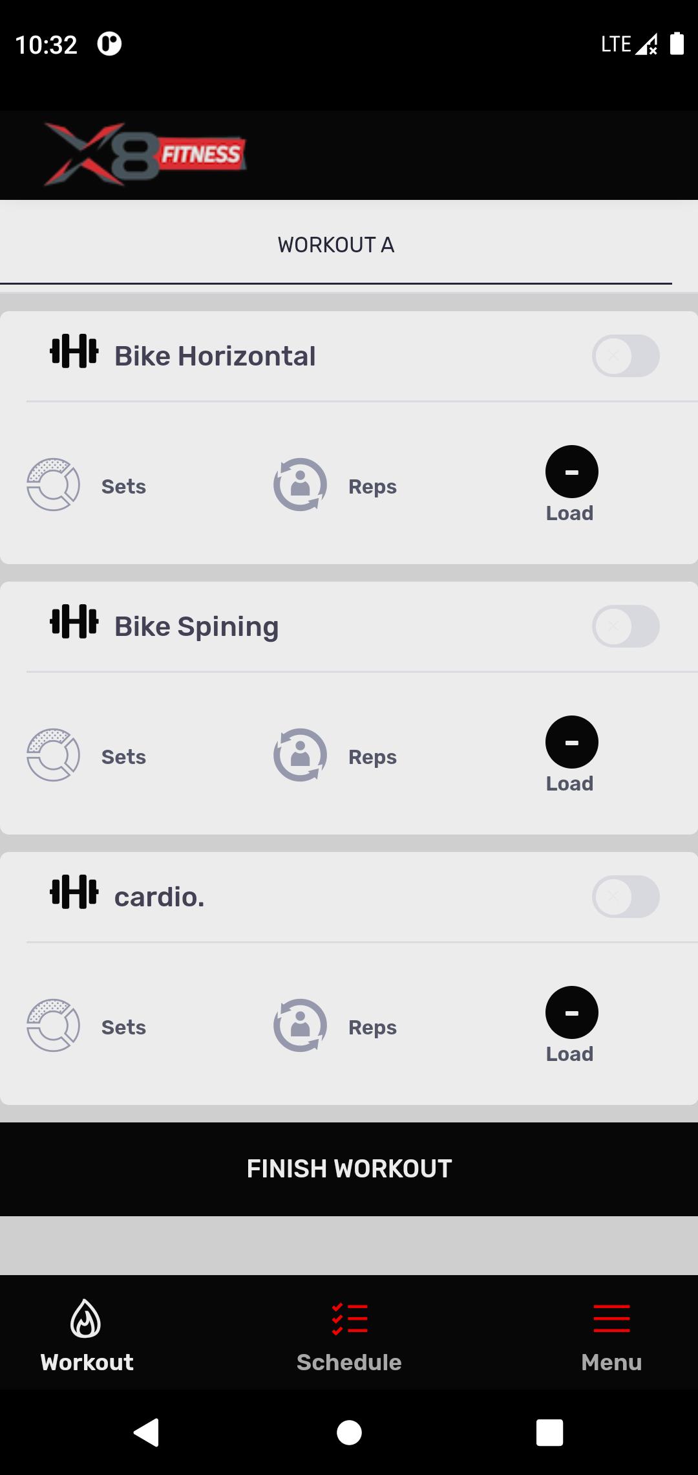Image resolution: width=698 pixels, height=1475 pixels.
Task: Click the Sets icon under cardio.
Action: pos(53,1025)
